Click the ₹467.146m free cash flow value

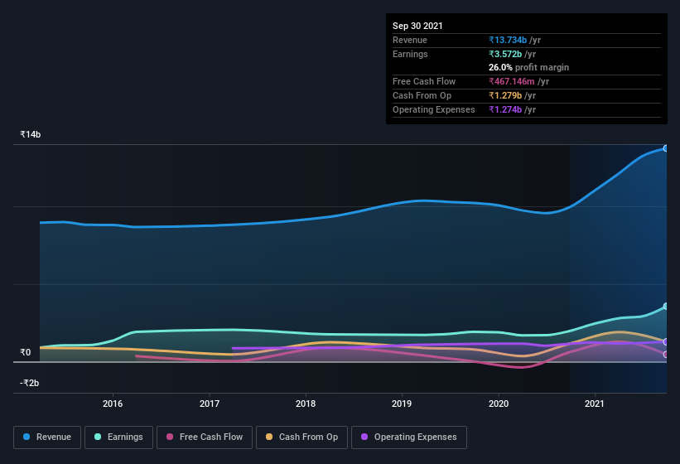pos(512,81)
